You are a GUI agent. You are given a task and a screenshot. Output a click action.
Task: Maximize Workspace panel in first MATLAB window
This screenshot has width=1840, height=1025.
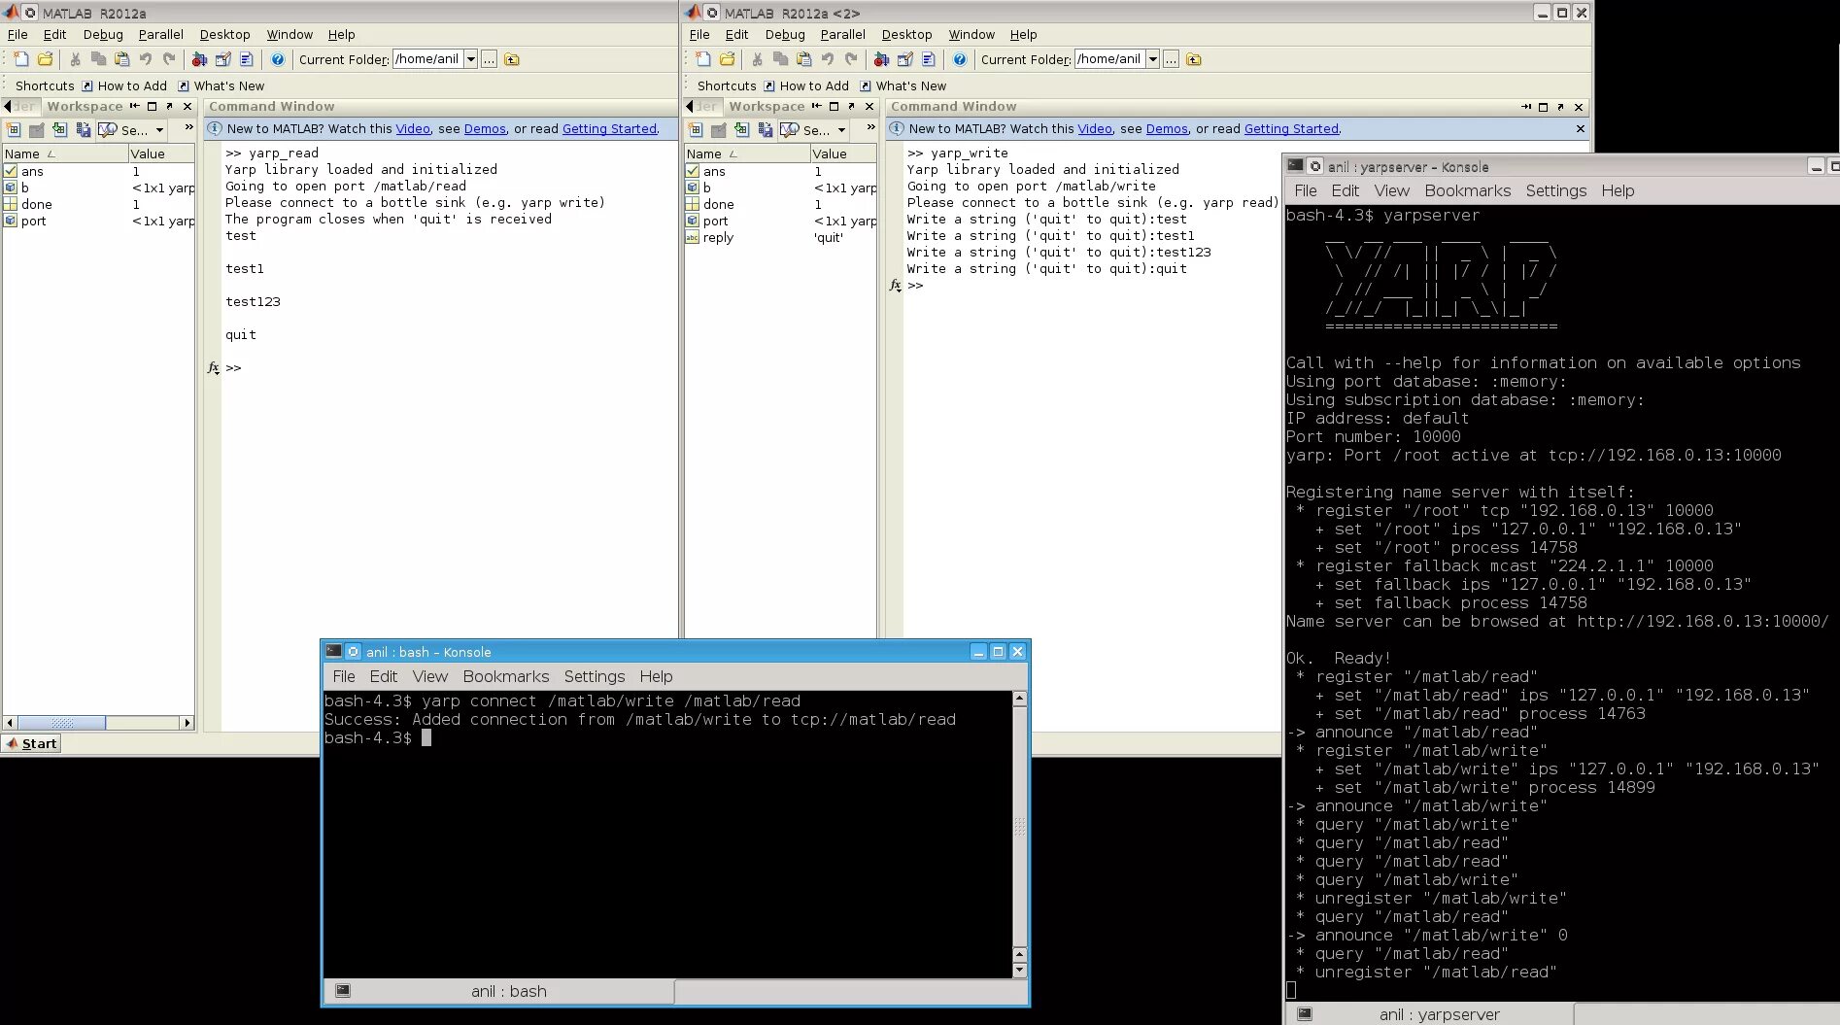152,107
